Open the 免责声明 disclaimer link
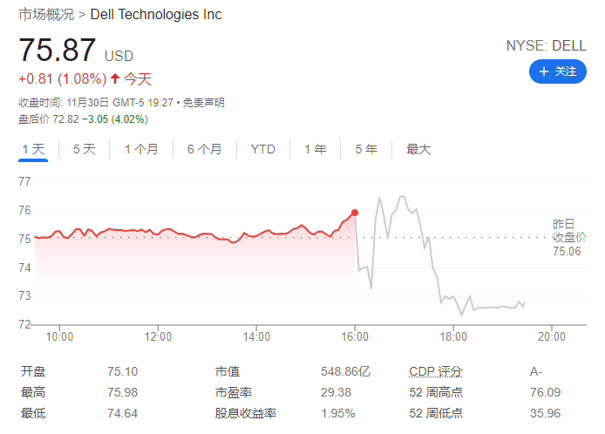The width and height of the screenshot is (605, 434). coord(203,103)
